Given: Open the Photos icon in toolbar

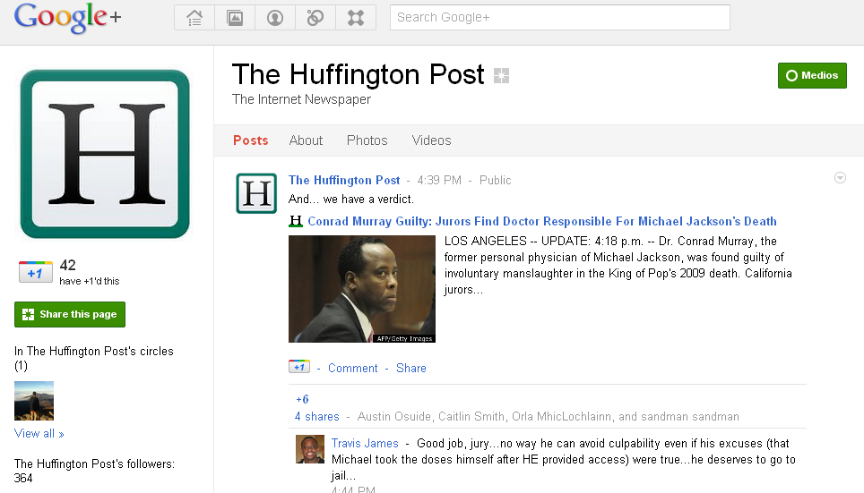Looking at the screenshot, I should (235, 18).
